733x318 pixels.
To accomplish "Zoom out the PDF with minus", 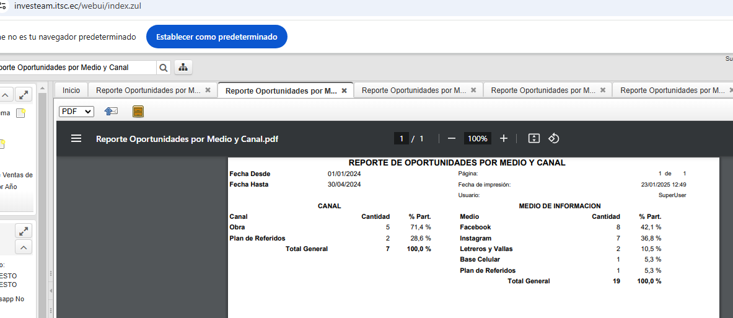I will click(452, 139).
